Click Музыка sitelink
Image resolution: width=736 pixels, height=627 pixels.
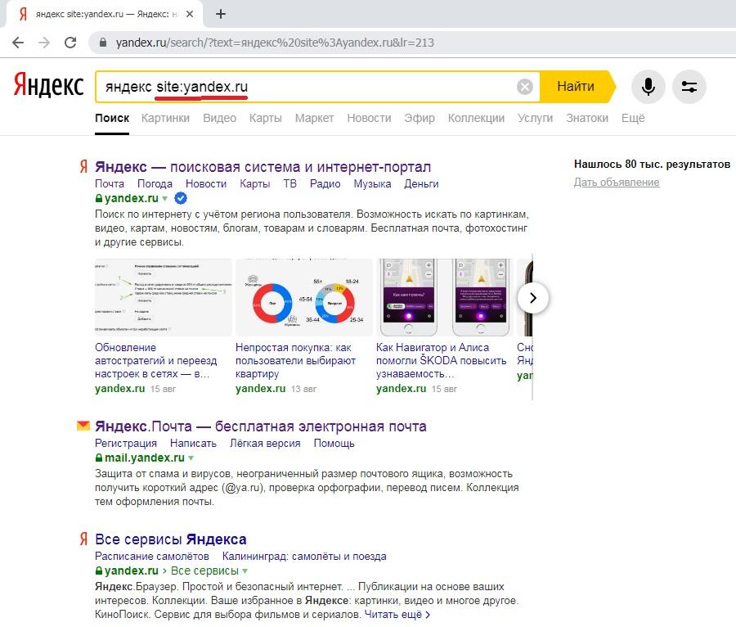[x=372, y=183]
